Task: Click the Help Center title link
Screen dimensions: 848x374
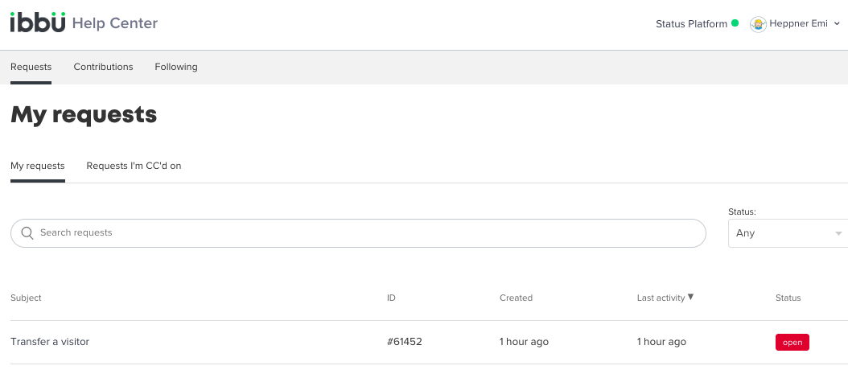Action: tap(115, 23)
